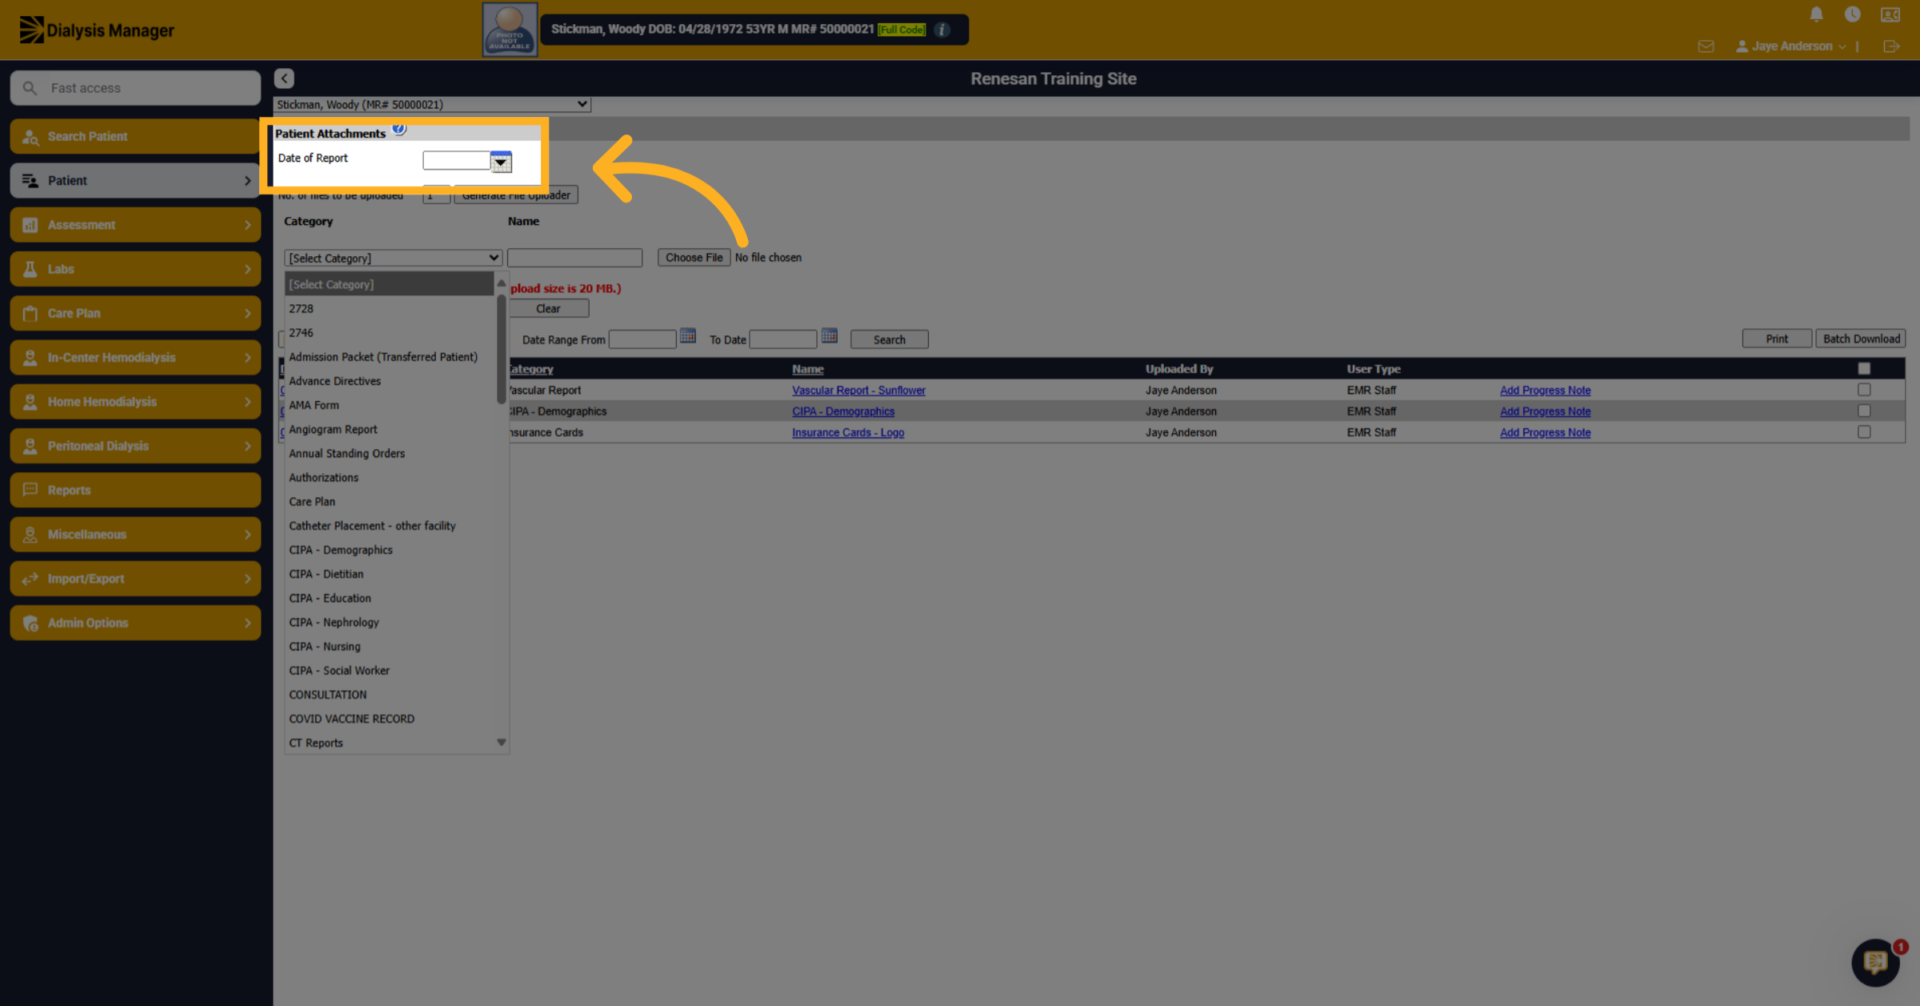Click Add Progress Note for Insurance Cards
1920x1006 pixels.
(1545, 432)
